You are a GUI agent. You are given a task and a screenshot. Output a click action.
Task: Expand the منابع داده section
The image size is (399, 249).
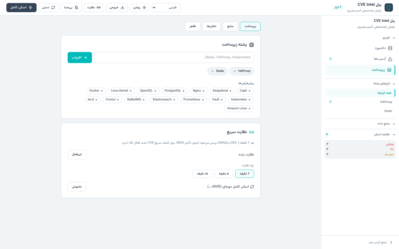360,124
